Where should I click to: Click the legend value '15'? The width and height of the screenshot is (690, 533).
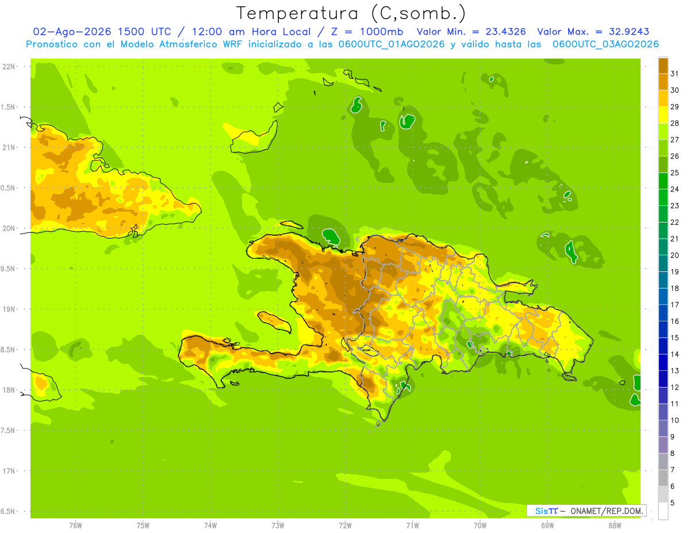click(674, 338)
